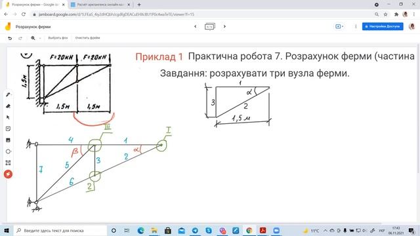Redo the last action

point(20,38)
